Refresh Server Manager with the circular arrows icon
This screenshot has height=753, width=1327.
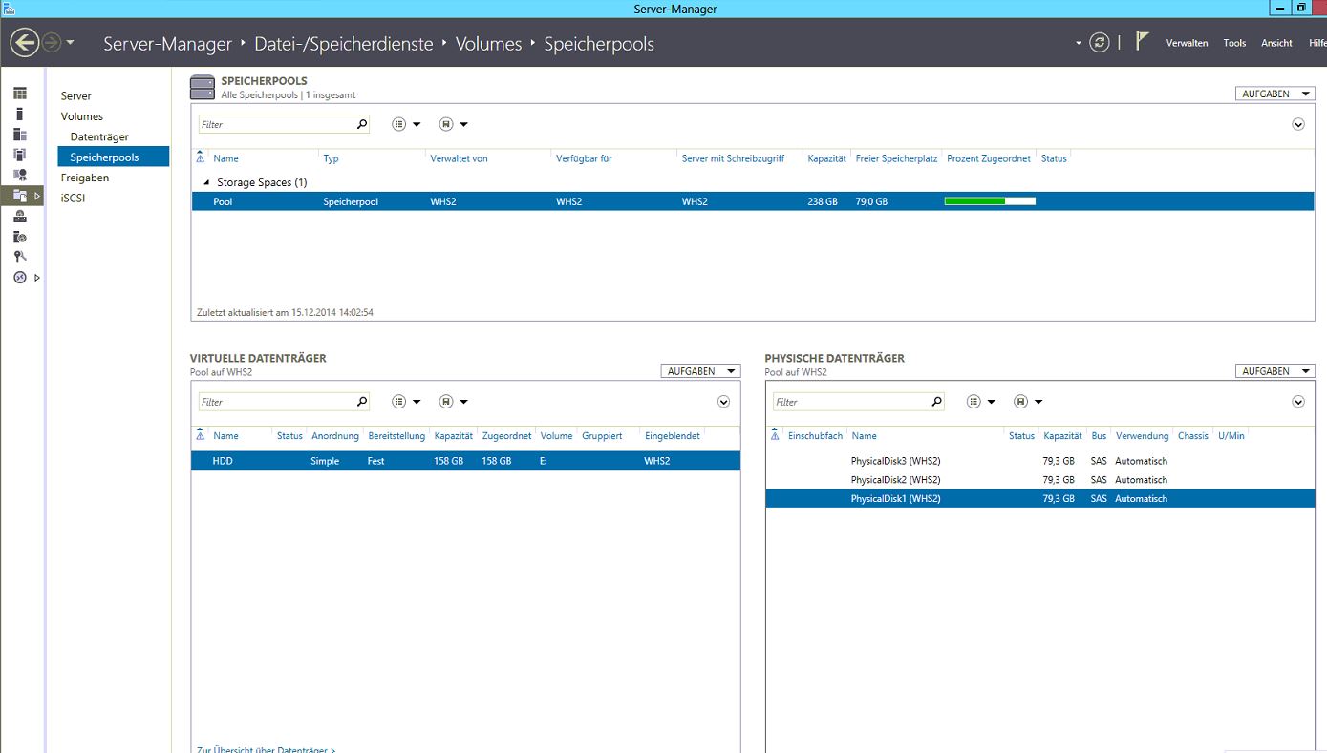pos(1101,43)
